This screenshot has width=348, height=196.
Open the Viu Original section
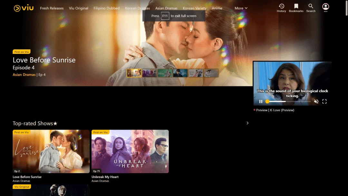pyautogui.click(x=78, y=8)
